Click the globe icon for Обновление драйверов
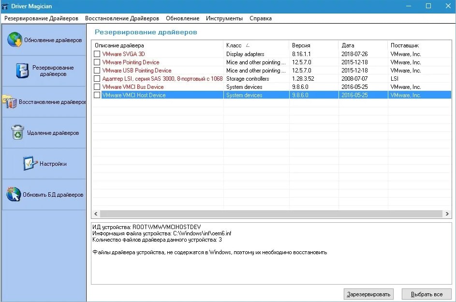The image size is (456, 302). [15, 40]
